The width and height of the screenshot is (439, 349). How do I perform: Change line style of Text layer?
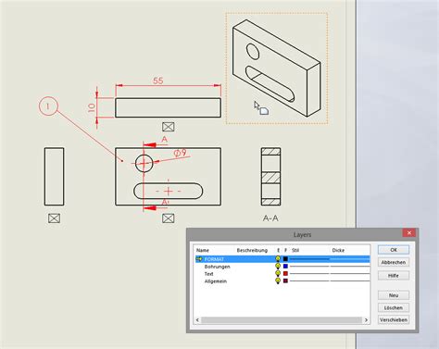point(309,274)
